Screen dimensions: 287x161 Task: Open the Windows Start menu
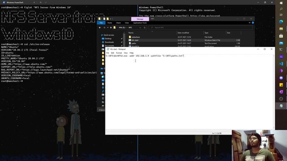(281, 3)
